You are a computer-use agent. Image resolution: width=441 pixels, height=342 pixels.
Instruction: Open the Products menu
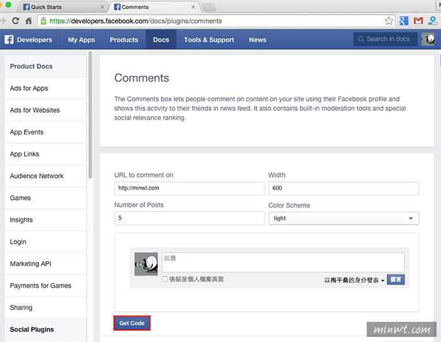pos(124,40)
